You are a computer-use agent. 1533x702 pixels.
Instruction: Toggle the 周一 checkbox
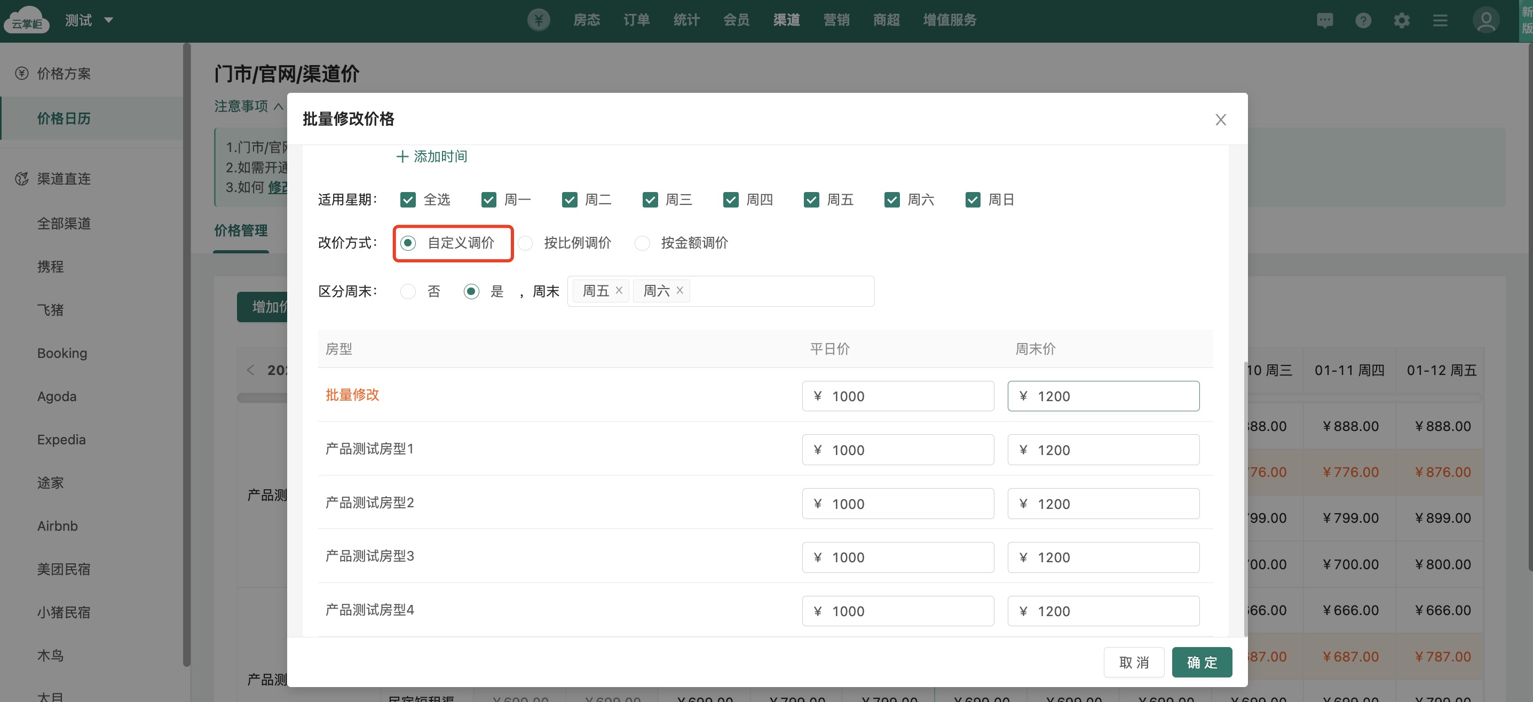click(488, 200)
